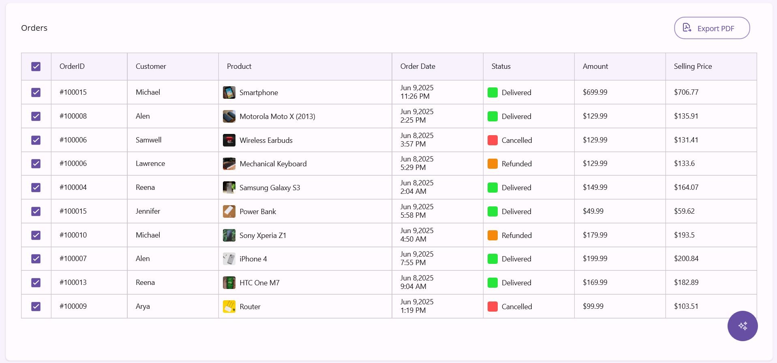Click the Status column header
The height and width of the screenshot is (363, 777).
click(529, 66)
